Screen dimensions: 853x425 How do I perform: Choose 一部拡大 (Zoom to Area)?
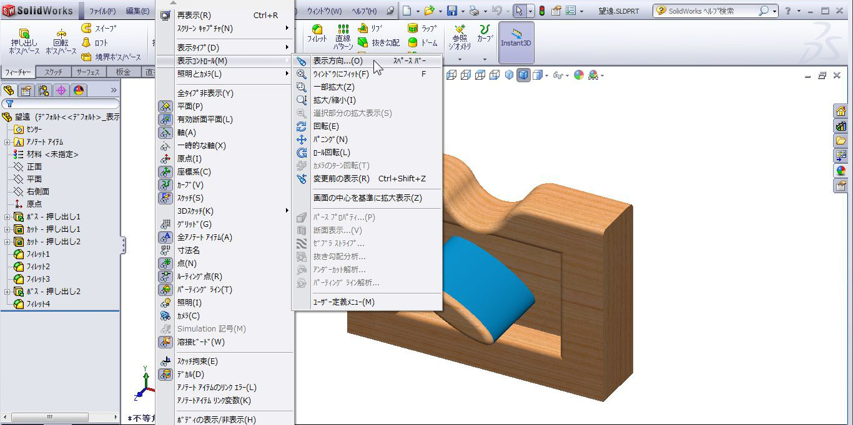pyautogui.click(x=367, y=87)
